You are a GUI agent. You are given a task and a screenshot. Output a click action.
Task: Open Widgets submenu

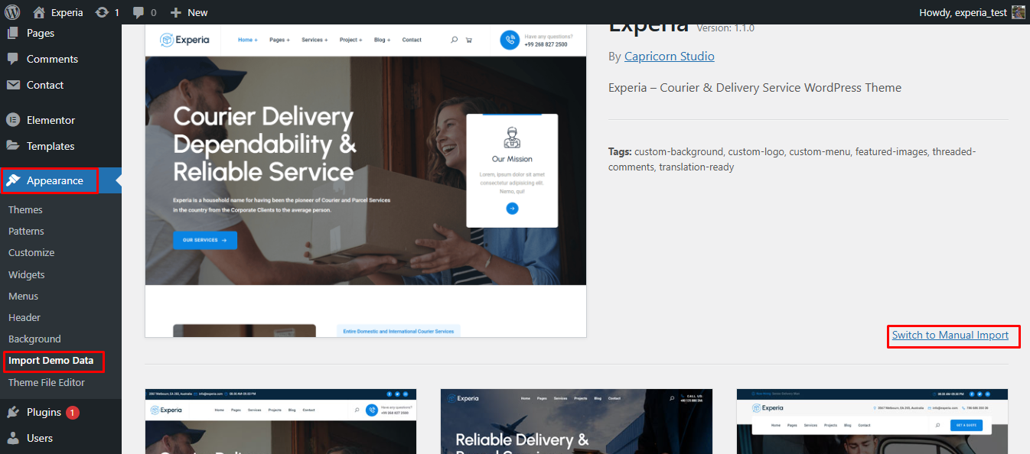pos(27,274)
